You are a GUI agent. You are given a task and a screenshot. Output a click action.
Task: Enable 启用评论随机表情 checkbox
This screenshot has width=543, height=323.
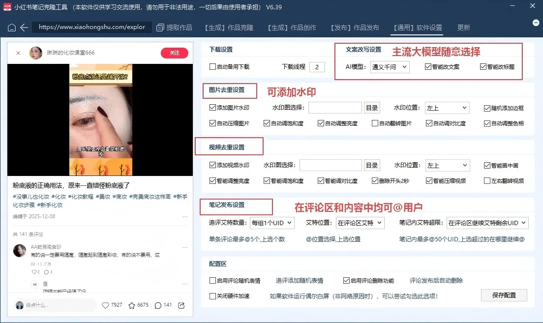pos(212,280)
